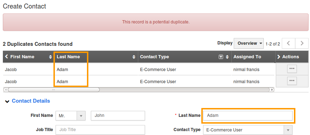Screen dimensions: 310x135
Task: Click the First Name field containing John
Action: point(118,115)
